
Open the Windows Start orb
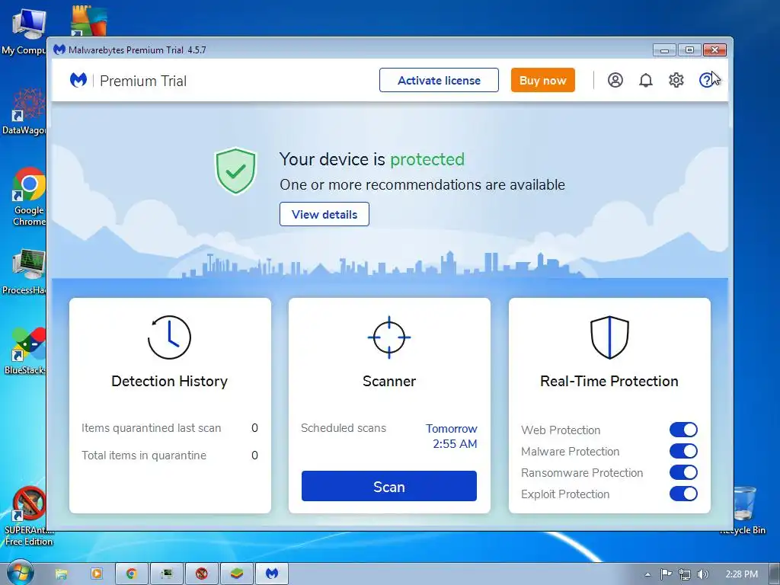(x=19, y=573)
